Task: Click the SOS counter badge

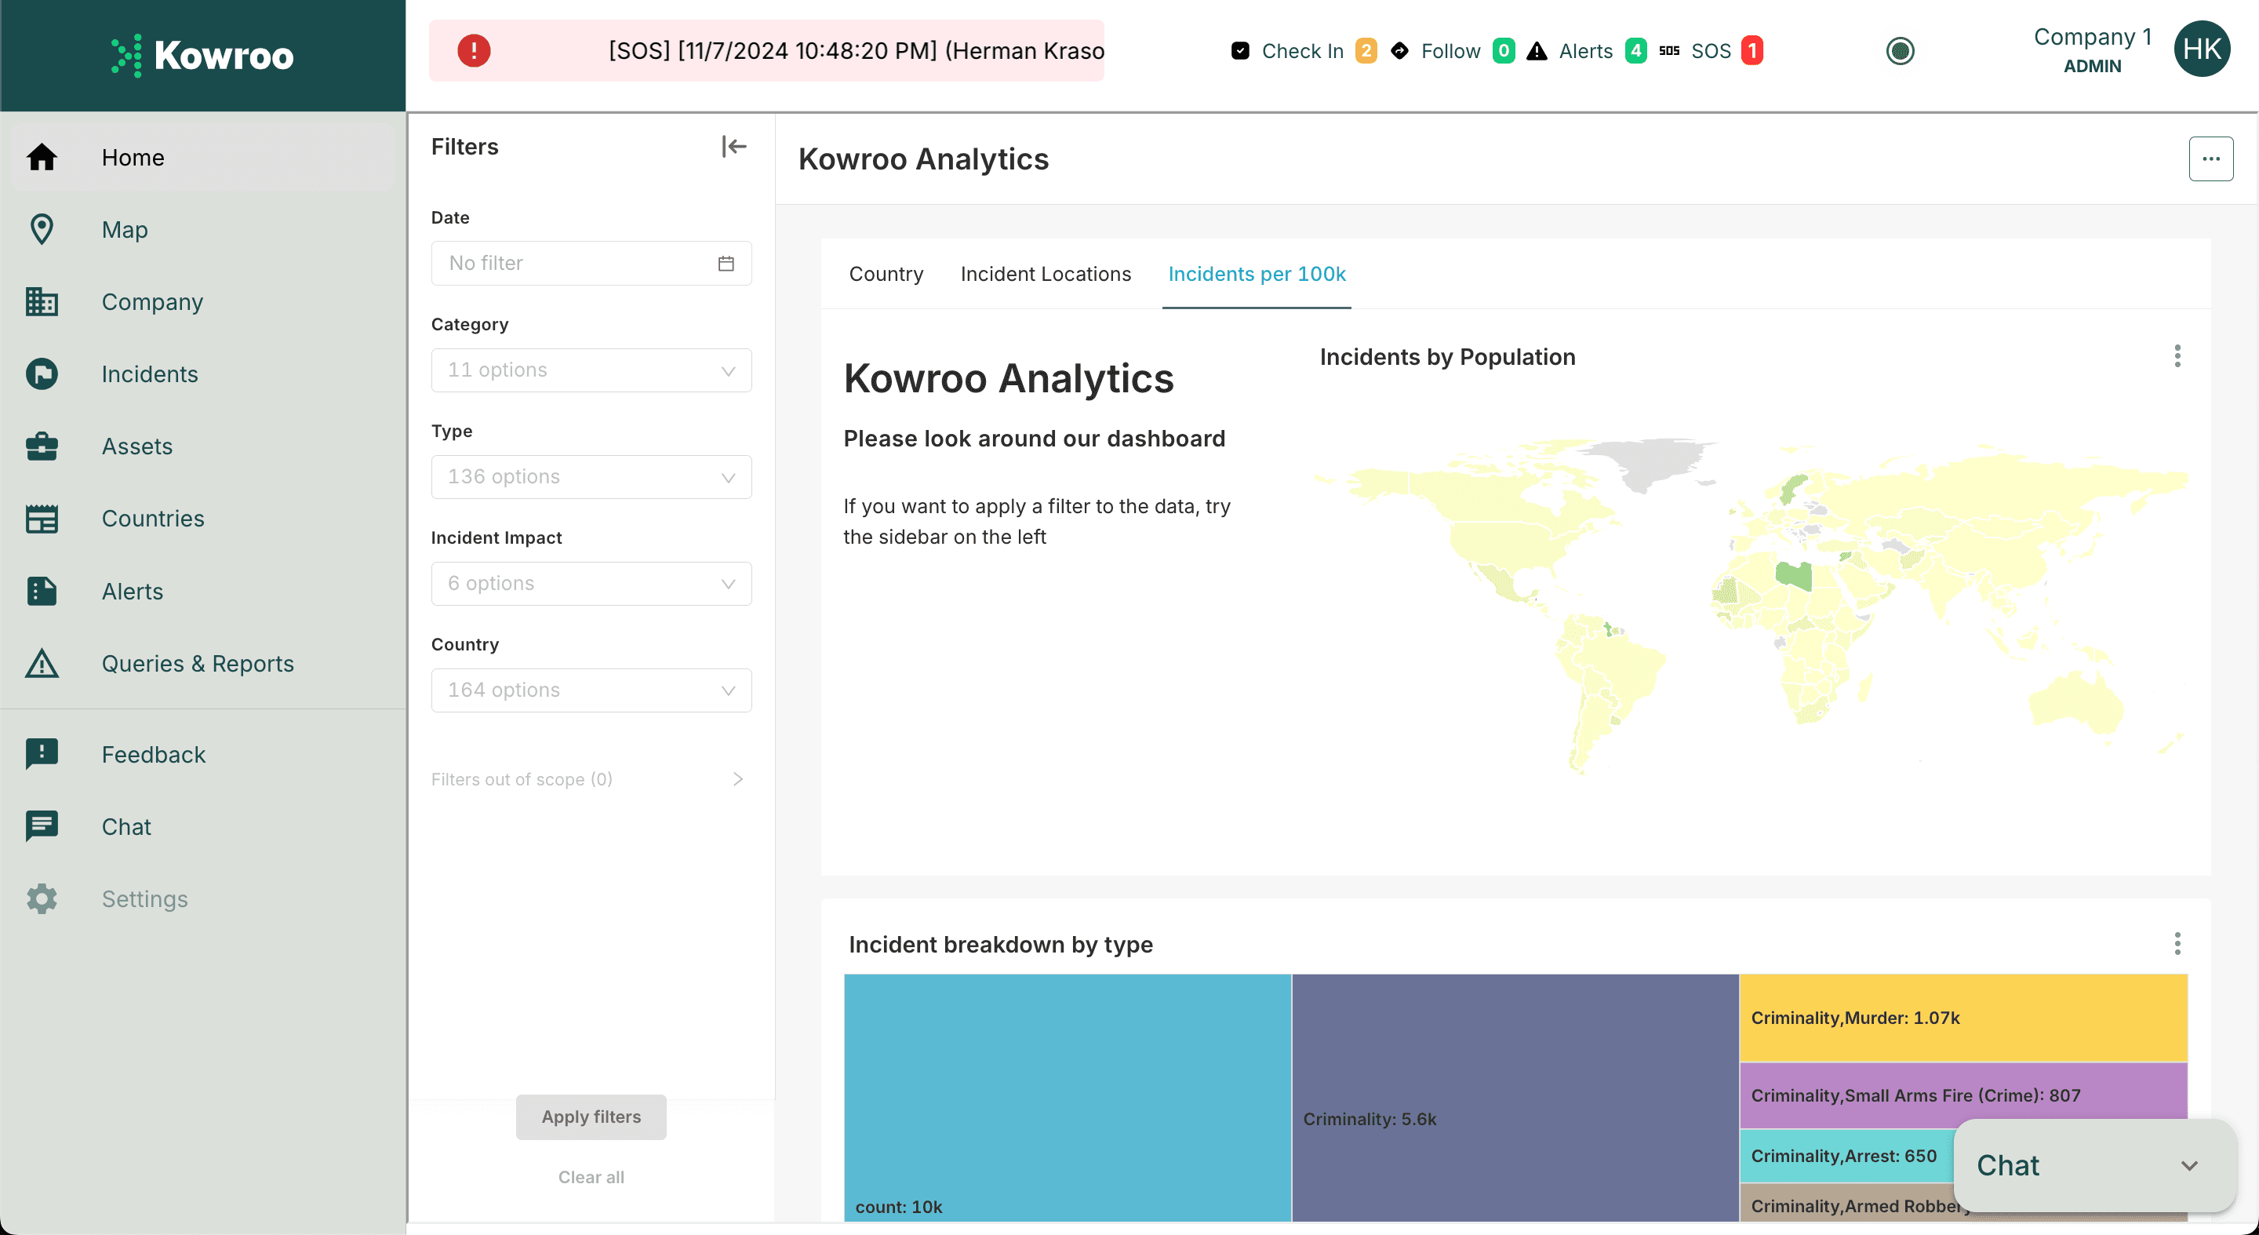Action: [1752, 51]
